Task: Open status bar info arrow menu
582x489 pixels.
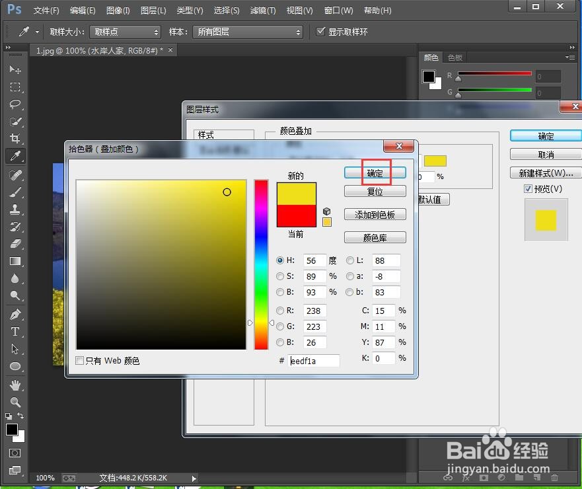Action: [194, 478]
